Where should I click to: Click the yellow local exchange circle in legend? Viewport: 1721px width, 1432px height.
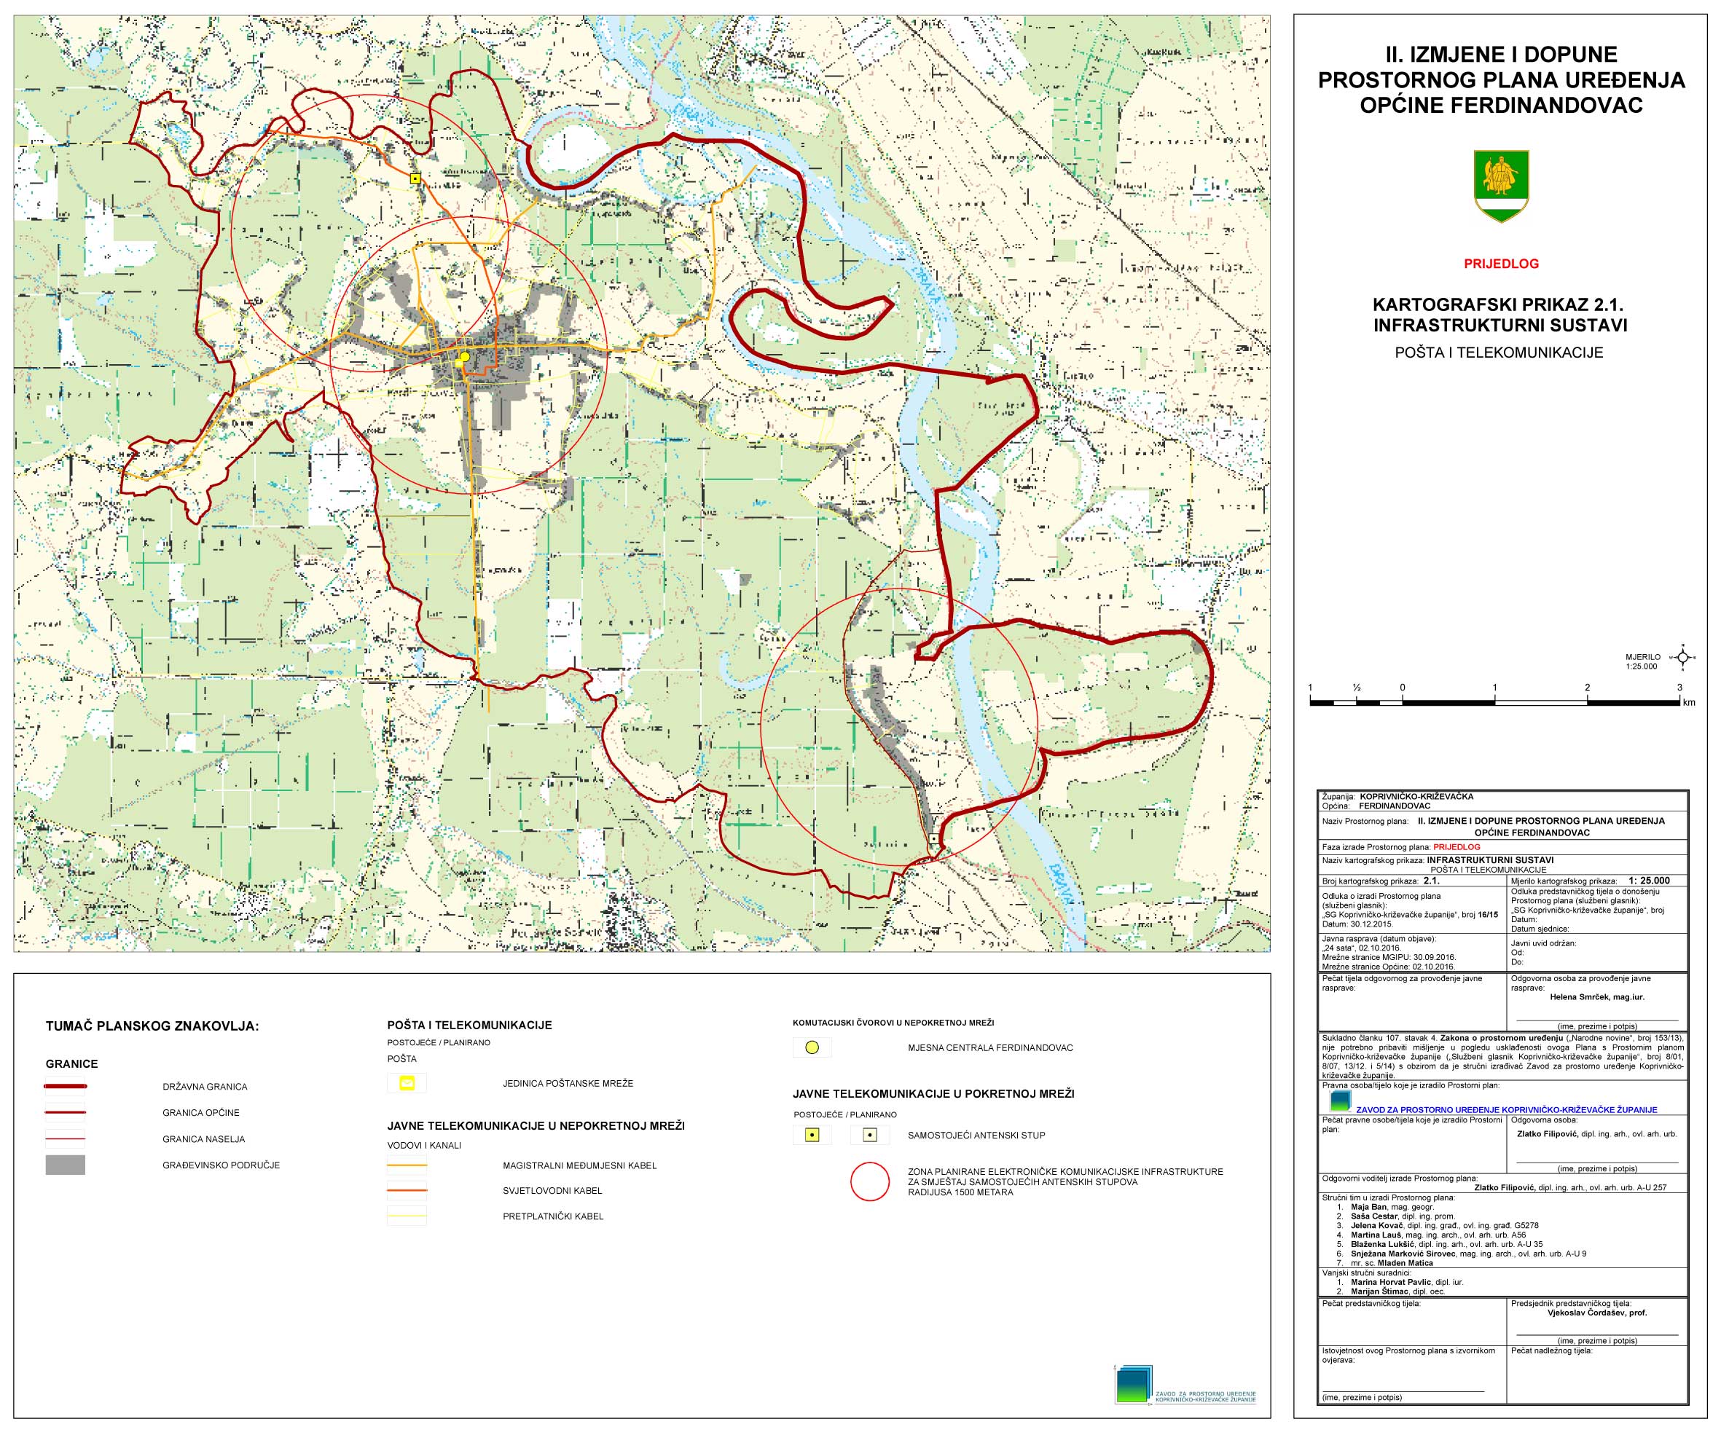tap(812, 1047)
